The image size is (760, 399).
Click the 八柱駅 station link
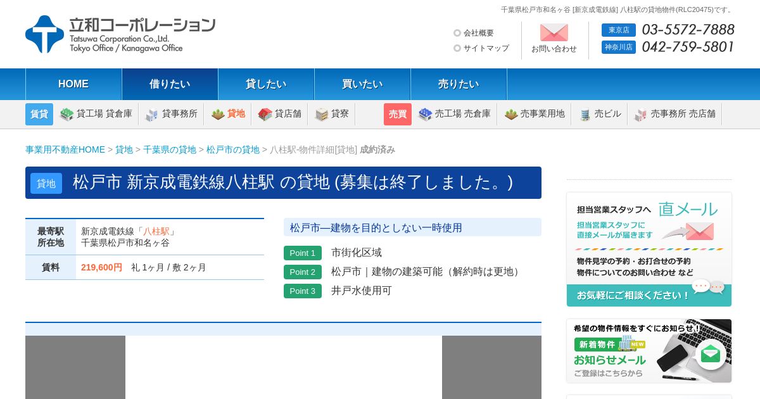coord(156,231)
